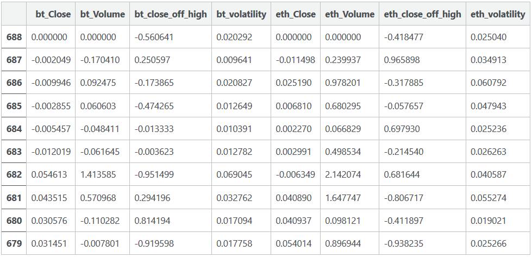Click row index 688
This screenshot has width=532, height=257.
14,37
